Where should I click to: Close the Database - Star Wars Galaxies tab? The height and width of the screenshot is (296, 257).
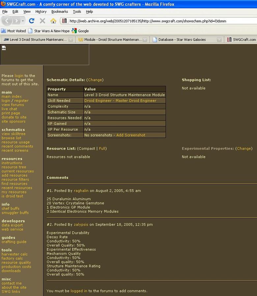(x=219, y=40)
